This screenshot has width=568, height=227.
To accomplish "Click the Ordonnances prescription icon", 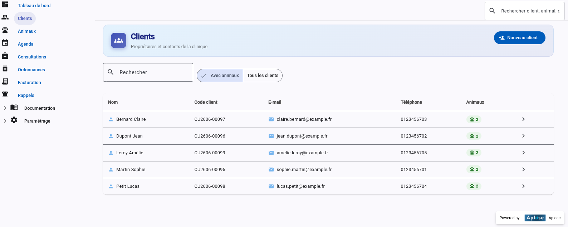I will click(x=5, y=68).
